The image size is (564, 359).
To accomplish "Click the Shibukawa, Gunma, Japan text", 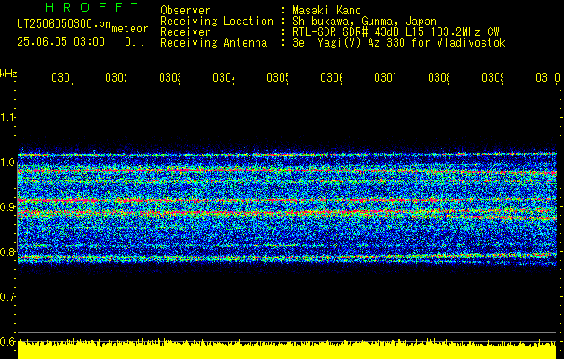I will [364, 22].
